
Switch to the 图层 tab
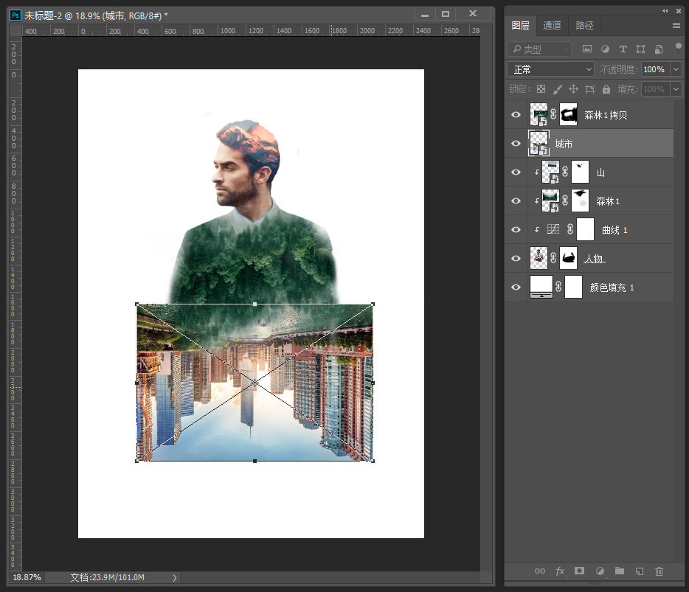click(x=520, y=26)
